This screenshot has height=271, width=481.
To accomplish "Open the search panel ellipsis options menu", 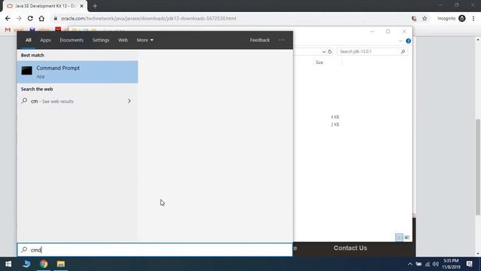I will [282, 40].
